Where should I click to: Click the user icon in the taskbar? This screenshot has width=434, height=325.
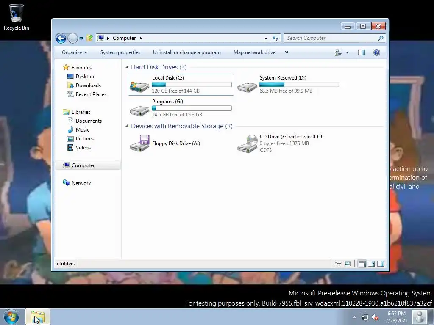click(419, 317)
